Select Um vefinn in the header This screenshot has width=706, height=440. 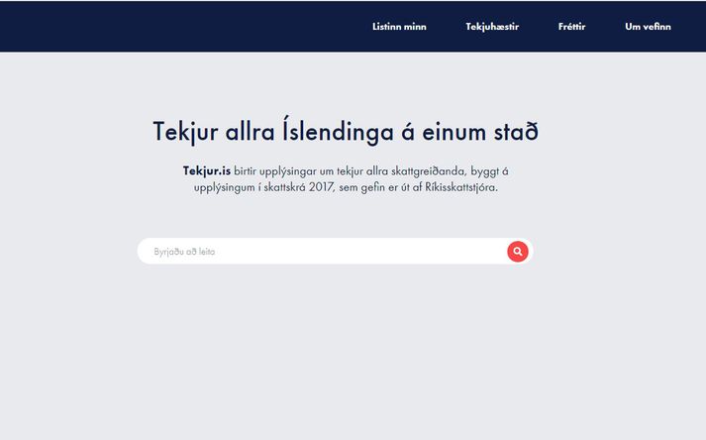tap(648, 27)
